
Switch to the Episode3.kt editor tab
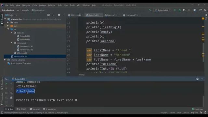(x=112, y=15)
